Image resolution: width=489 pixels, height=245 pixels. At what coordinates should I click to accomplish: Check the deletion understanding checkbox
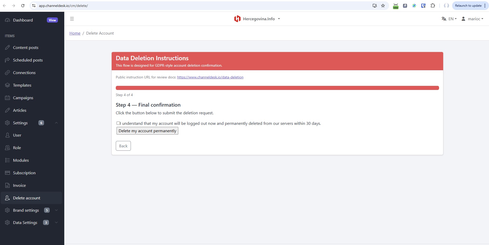coord(118,123)
